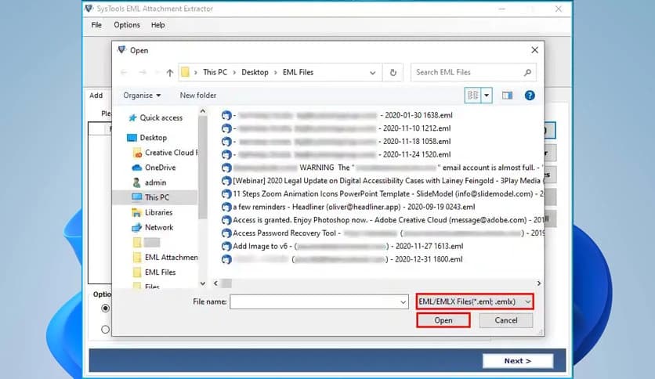This screenshot has width=655, height=379.
Task: Select the second radio button under Options
Action: click(105, 330)
